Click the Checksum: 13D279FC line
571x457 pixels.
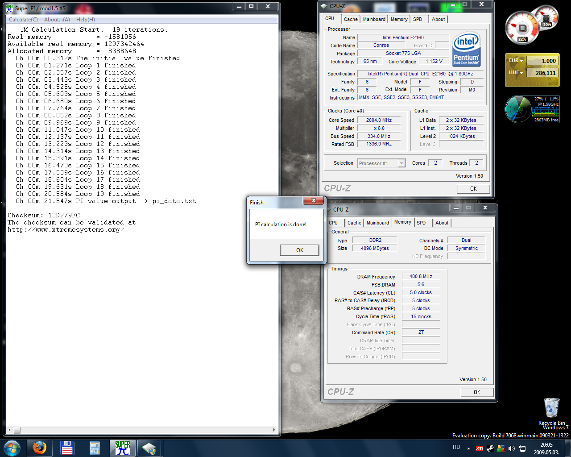[x=44, y=215]
